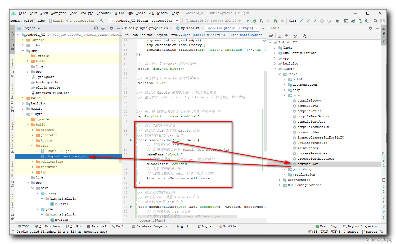Viewport: 396px width, 244px height.
Task: Collapse the 'other' task group in Gradle
Action: [x=285, y=95]
